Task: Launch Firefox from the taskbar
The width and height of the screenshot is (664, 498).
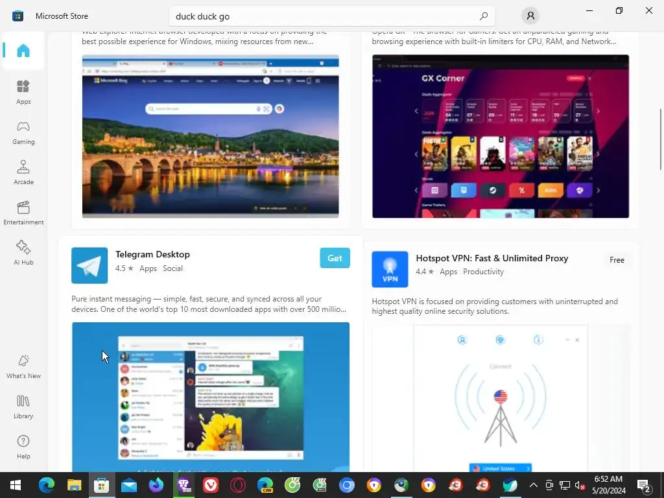Action: [x=156, y=485]
